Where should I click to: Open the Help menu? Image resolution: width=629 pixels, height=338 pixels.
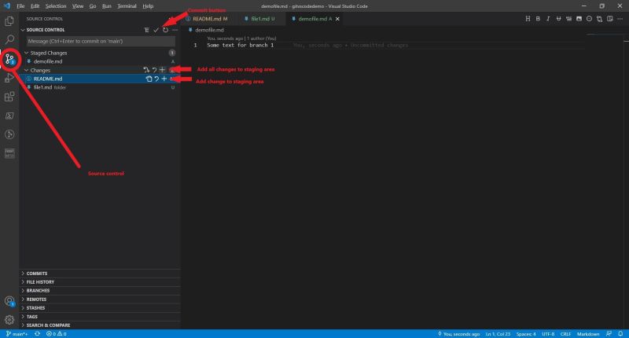(148, 6)
